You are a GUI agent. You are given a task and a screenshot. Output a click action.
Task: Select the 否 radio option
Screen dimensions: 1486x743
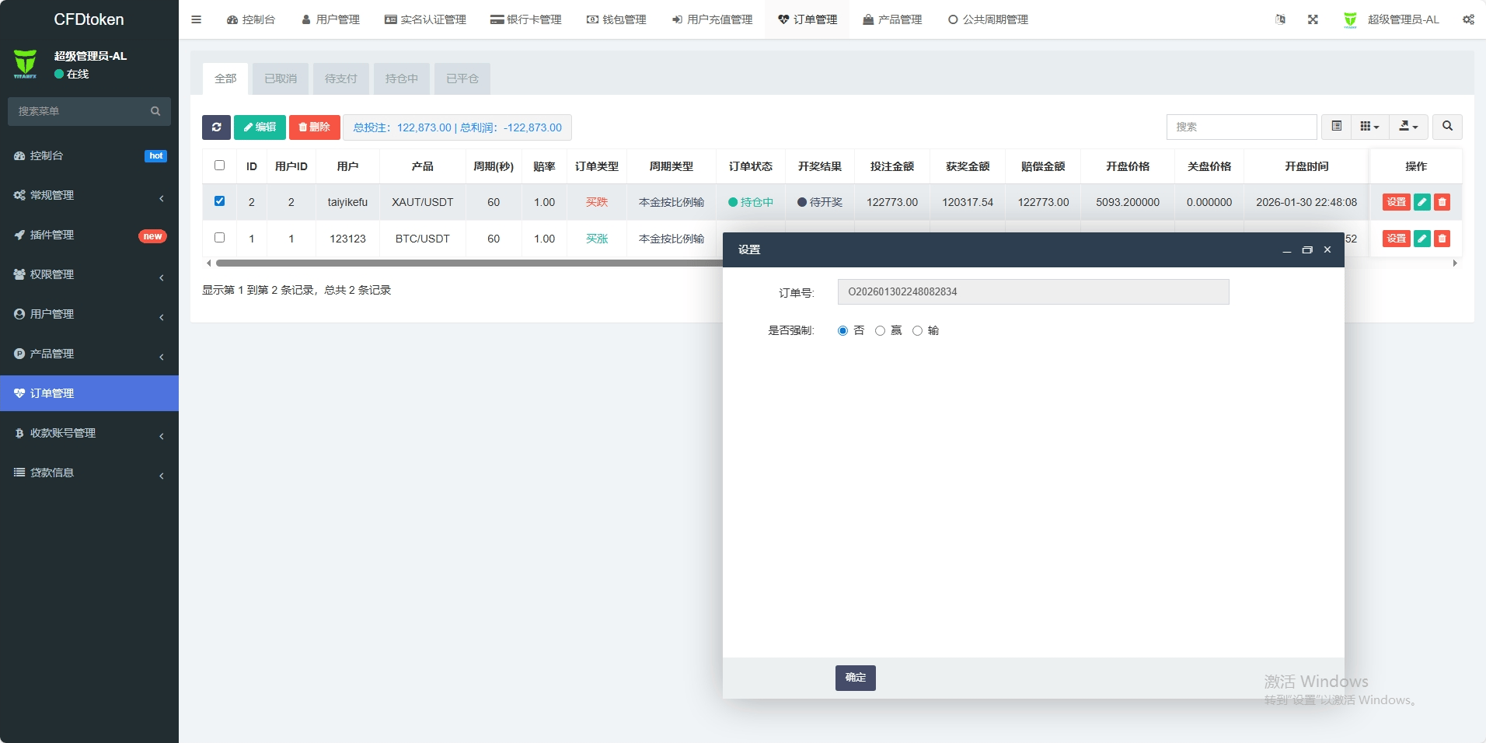click(842, 331)
